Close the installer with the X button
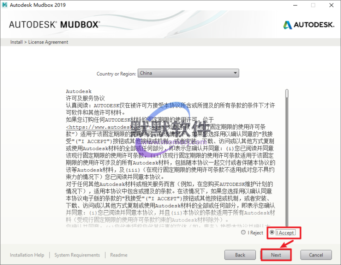The image size is (341, 265). click(331, 6)
